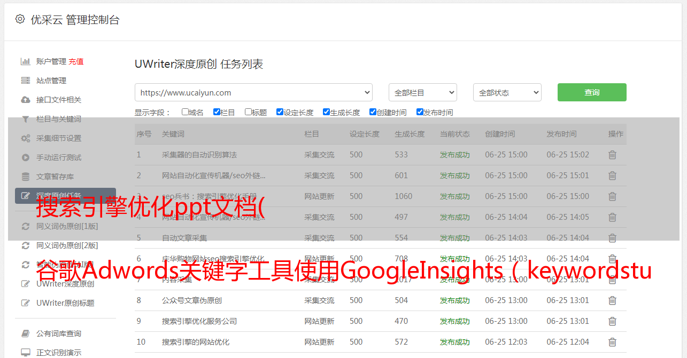Viewport: 687px width, 358px height.
Task: Click the play icon for 手动运行测试
Action: click(25, 157)
